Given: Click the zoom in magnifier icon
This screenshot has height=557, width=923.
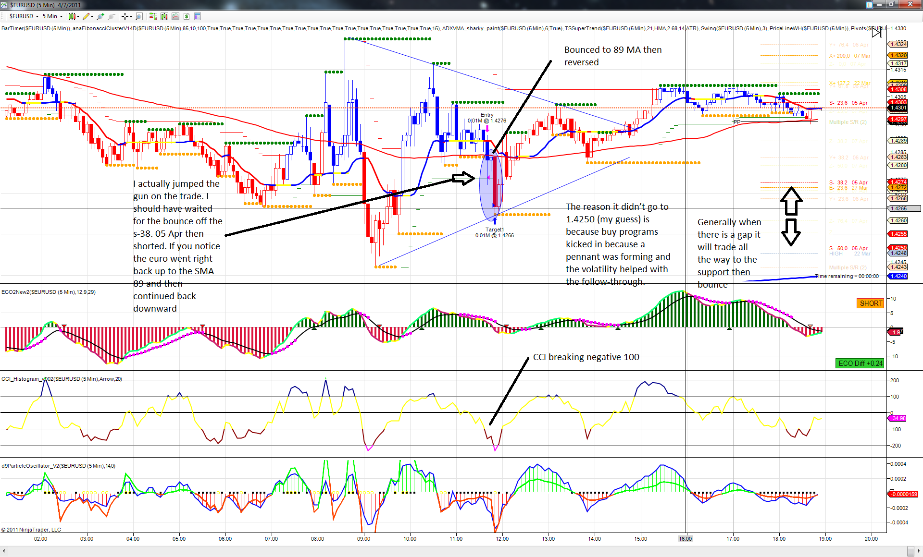Looking at the screenshot, I should tap(100, 16).
